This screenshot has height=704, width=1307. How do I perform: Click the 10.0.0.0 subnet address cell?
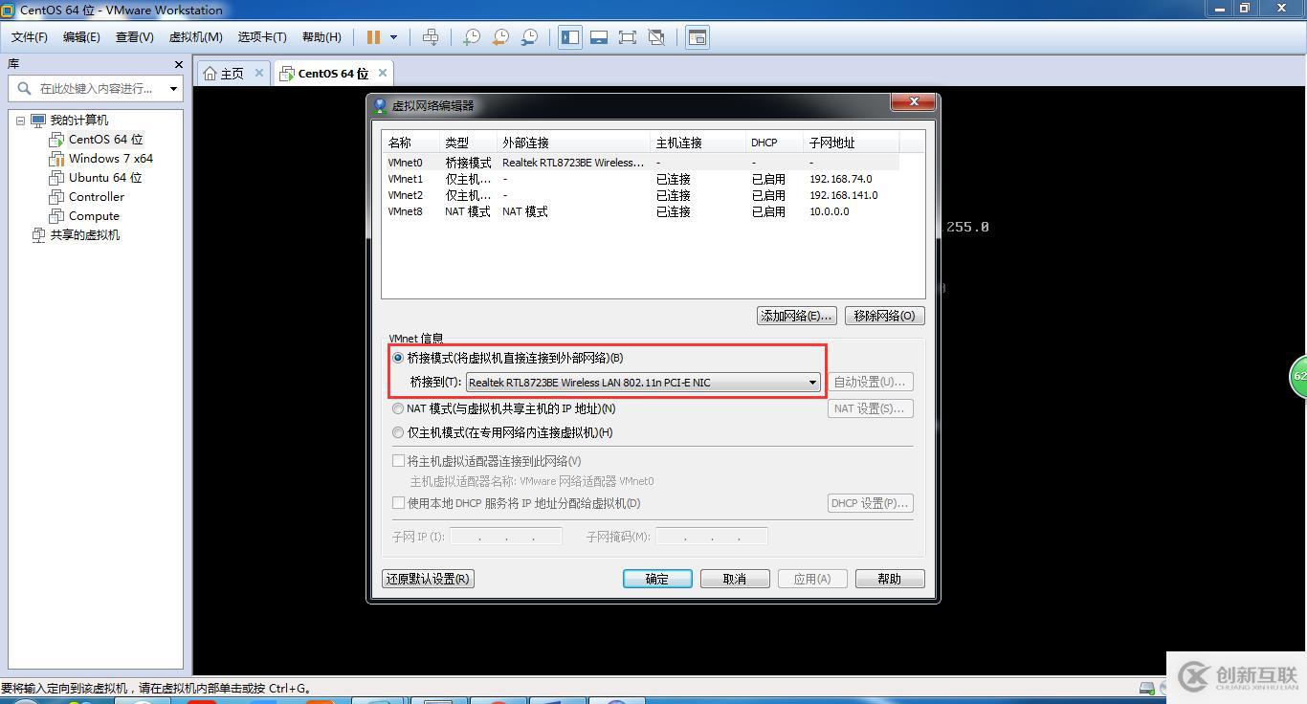point(829,211)
